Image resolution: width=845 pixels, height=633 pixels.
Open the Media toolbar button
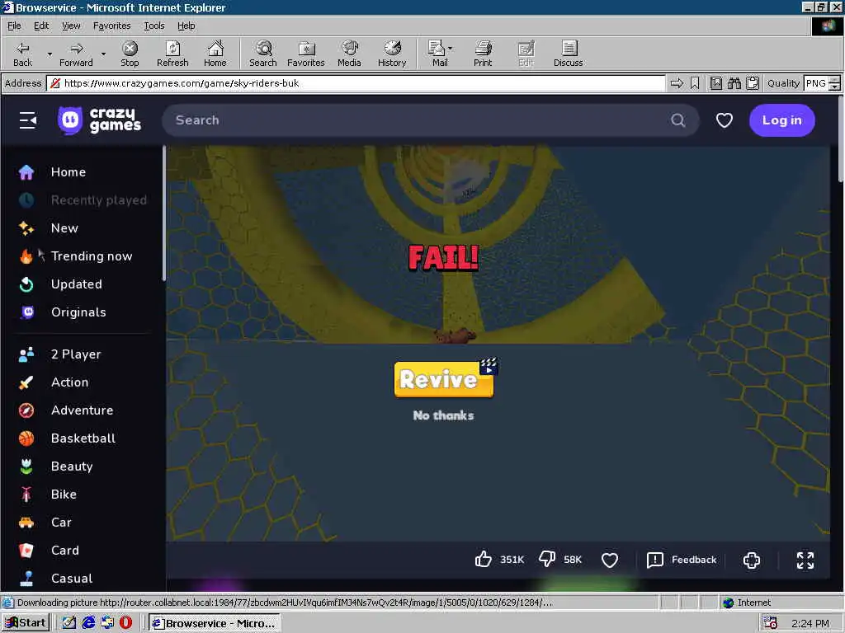(349, 54)
